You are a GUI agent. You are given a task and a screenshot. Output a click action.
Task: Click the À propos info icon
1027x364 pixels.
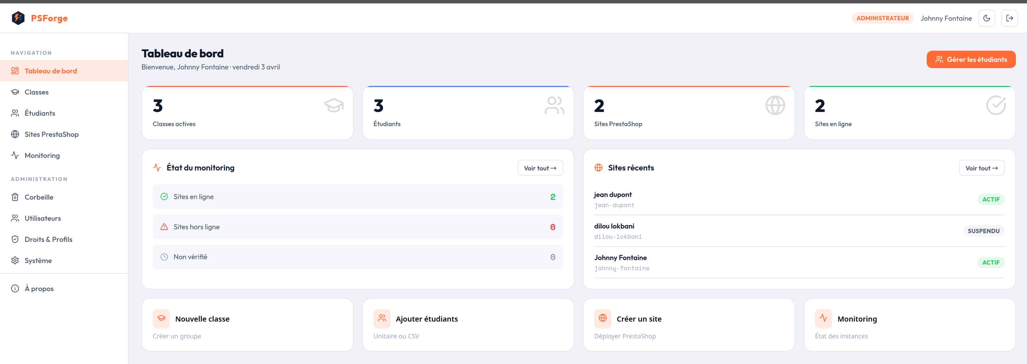pyautogui.click(x=15, y=288)
